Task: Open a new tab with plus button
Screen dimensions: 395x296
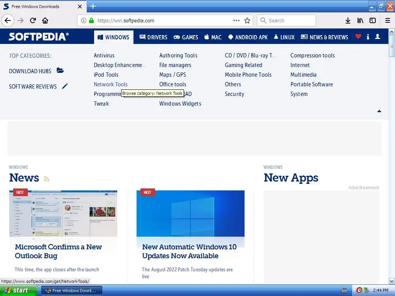Action: coord(93,6)
